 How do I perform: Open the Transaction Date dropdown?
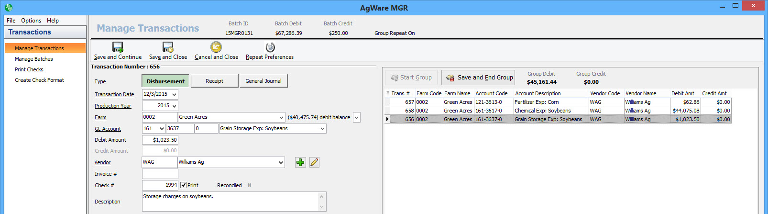[x=174, y=95]
